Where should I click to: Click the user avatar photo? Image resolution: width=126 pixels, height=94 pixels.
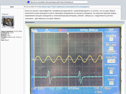8,22
